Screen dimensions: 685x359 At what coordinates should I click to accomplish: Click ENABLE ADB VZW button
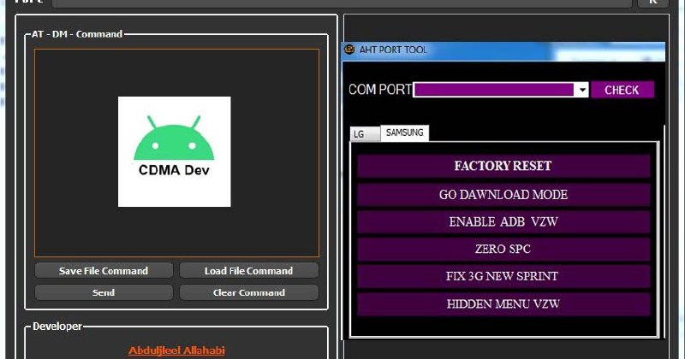pyautogui.click(x=503, y=221)
